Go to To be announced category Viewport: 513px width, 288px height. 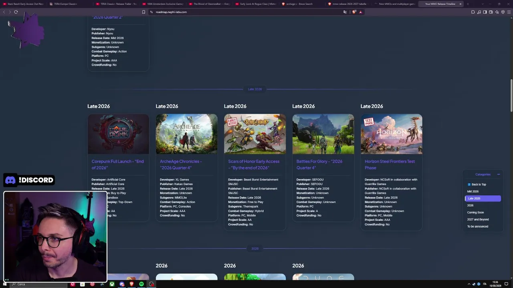point(477,226)
